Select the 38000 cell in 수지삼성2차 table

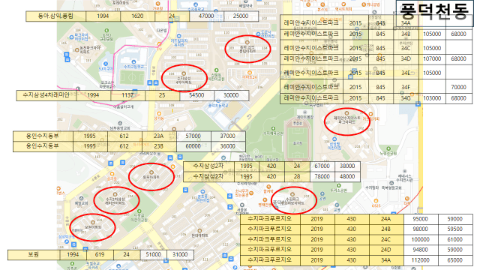pyautogui.click(x=347, y=166)
